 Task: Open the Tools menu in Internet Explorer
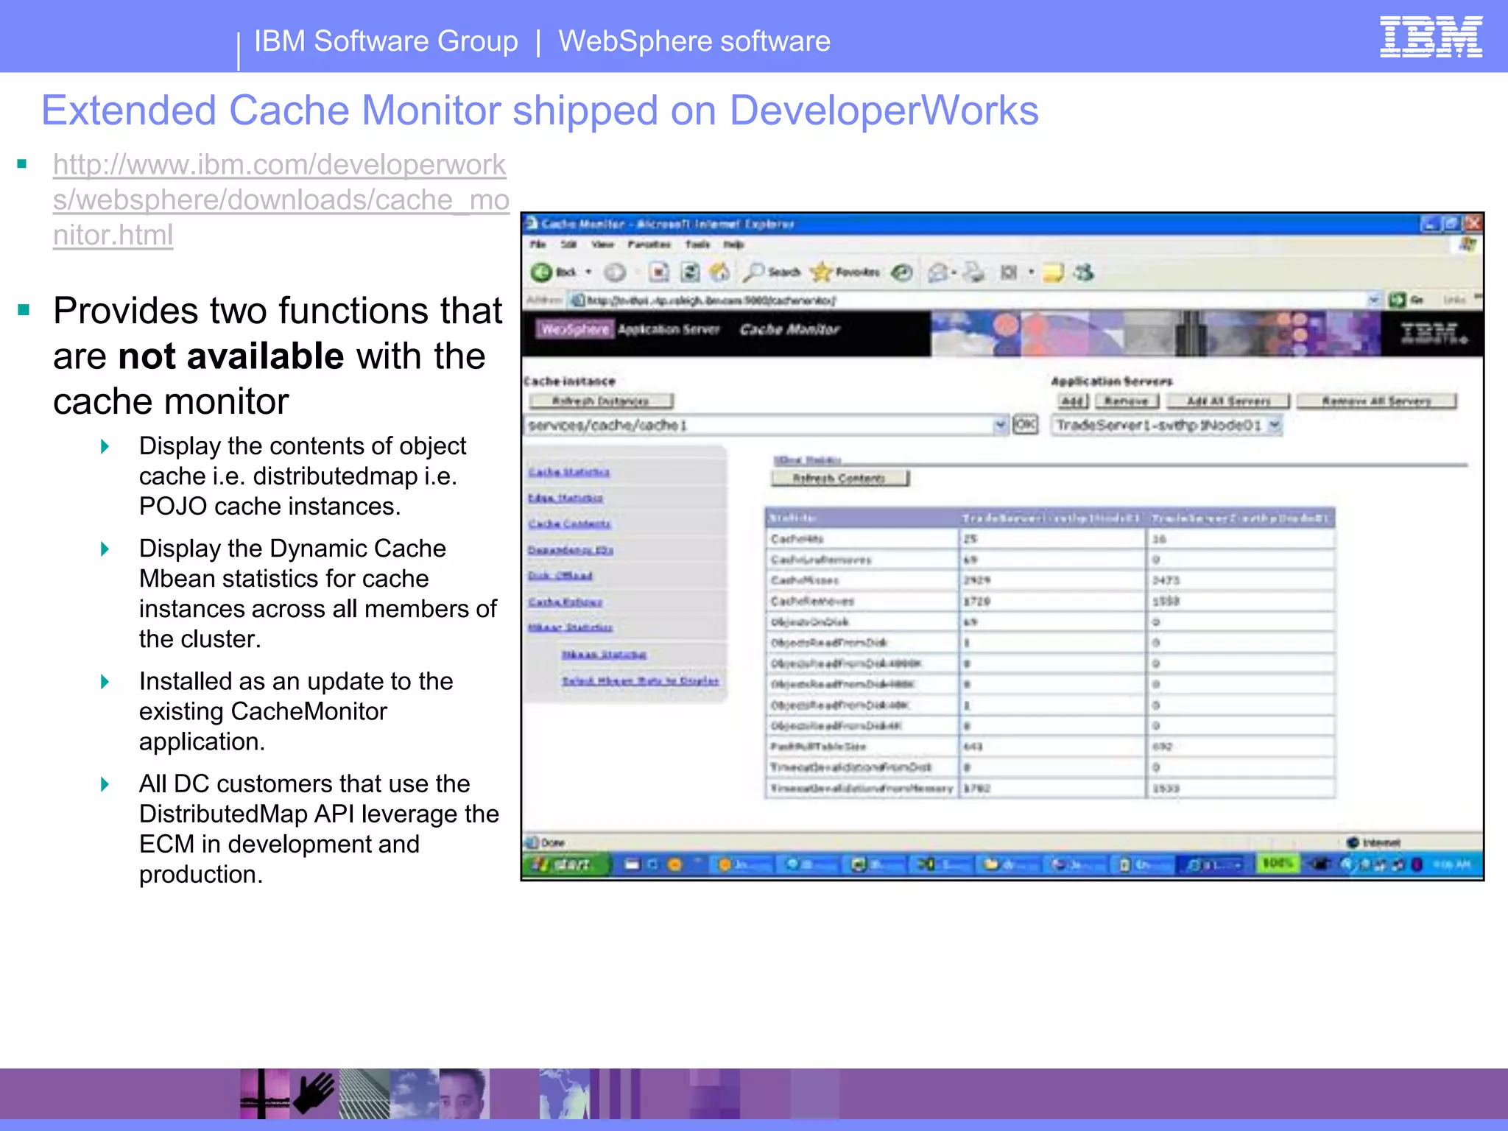[697, 244]
